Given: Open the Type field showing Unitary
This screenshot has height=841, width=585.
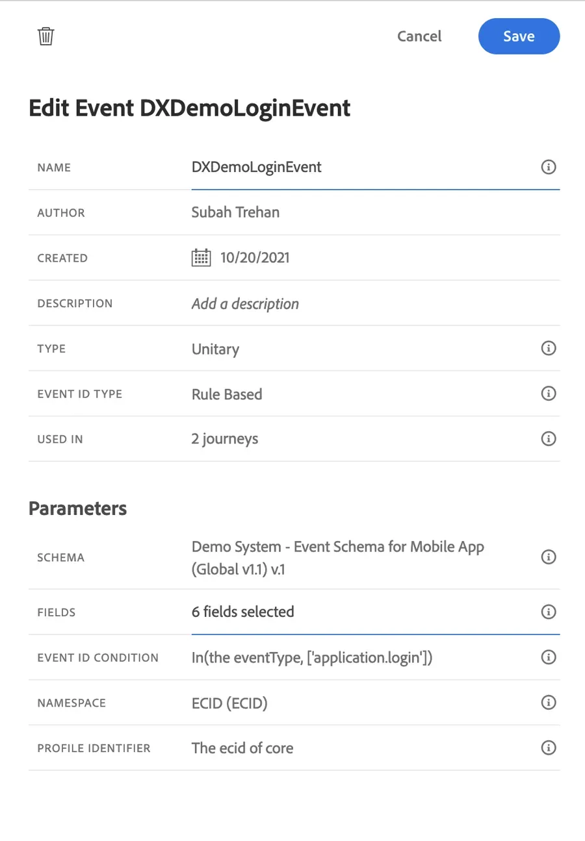Looking at the screenshot, I should [x=215, y=349].
